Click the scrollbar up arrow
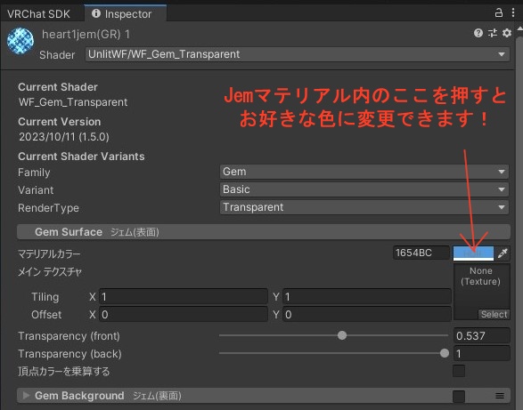This screenshot has height=410, width=523. pos(520,29)
